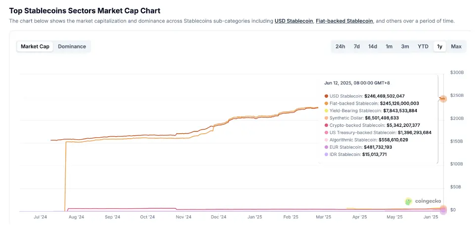Viewport: 475px width, 232px height.
Task: Open the Fiat-backed Stablecoin link
Action: point(345,21)
